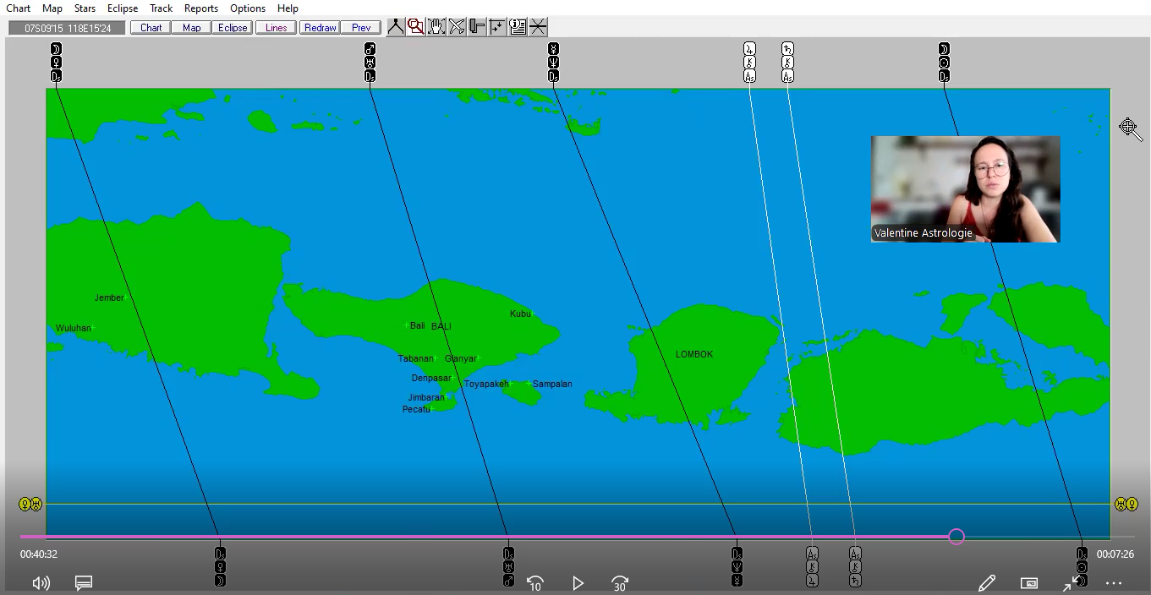Image resolution: width=1151 pixels, height=595 pixels.
Task: Open the Eclipse menu
Action: 123,8
